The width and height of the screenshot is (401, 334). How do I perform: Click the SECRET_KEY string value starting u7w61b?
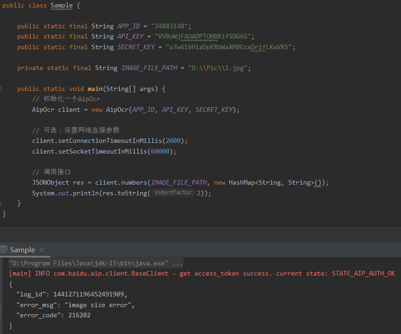pos(229,47)
